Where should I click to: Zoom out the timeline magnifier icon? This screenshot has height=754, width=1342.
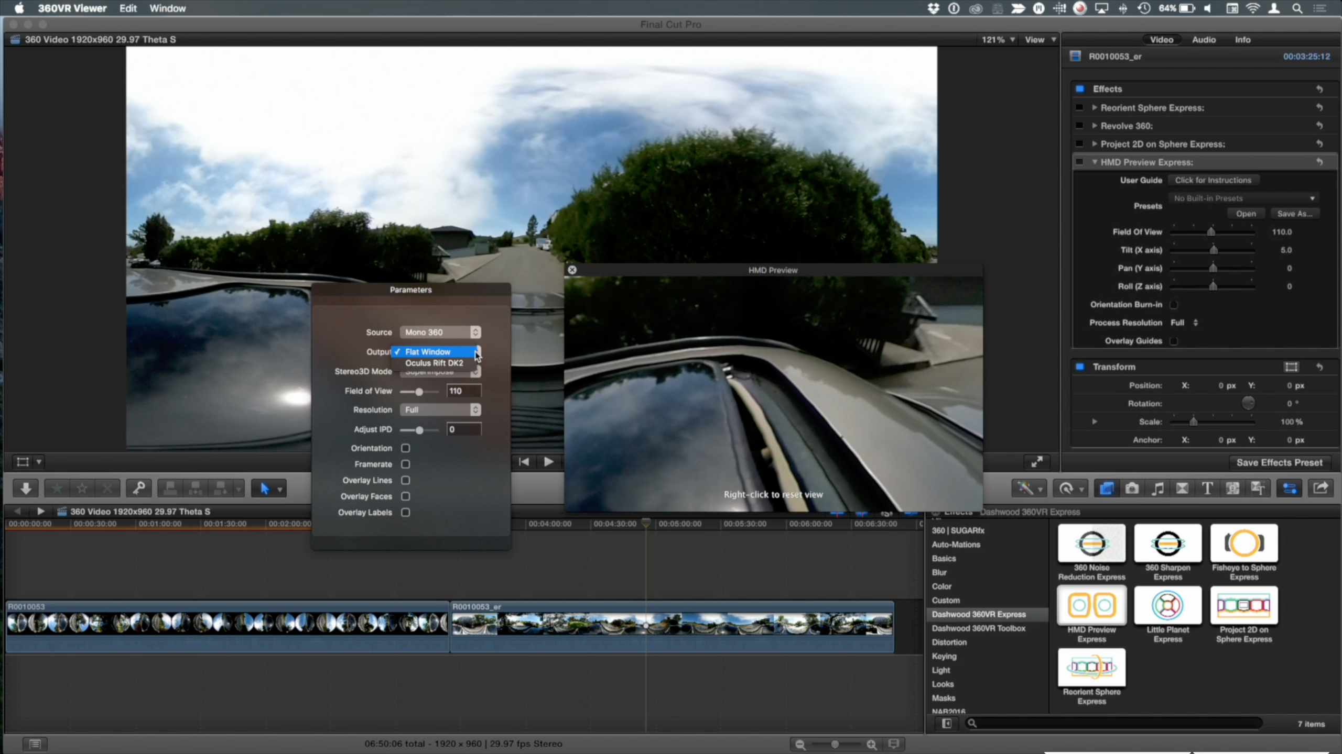pyautogui.click(x=800, y=744)
